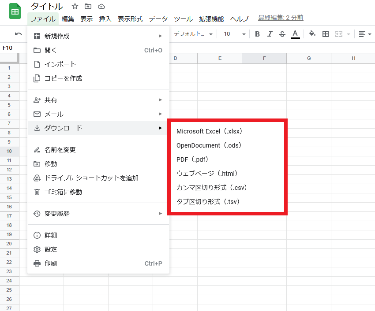375x311 pixels.
Task: Expand 共有 submenu
Action: coord(98,100)
